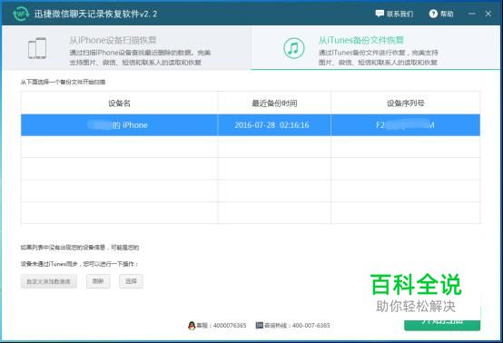Click the 选择 select button

tap(131, 281)
